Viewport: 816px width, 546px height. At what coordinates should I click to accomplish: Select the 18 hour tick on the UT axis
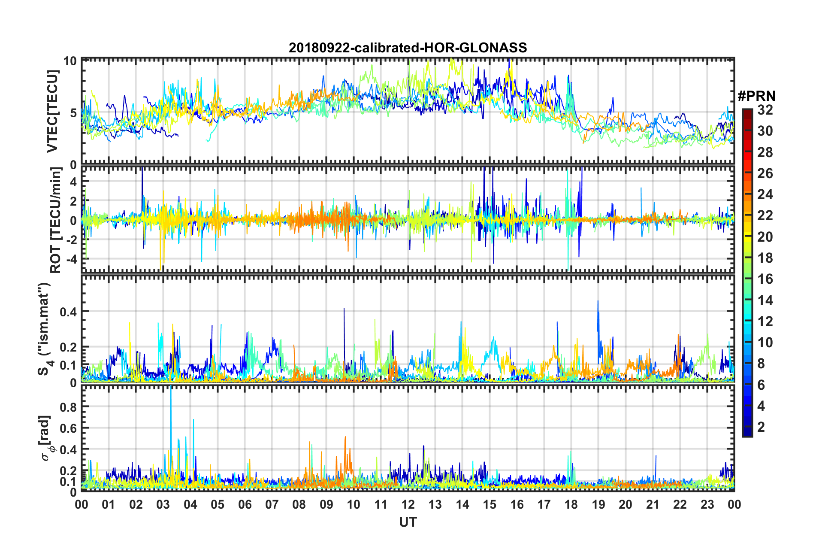(x=571, y=504)
